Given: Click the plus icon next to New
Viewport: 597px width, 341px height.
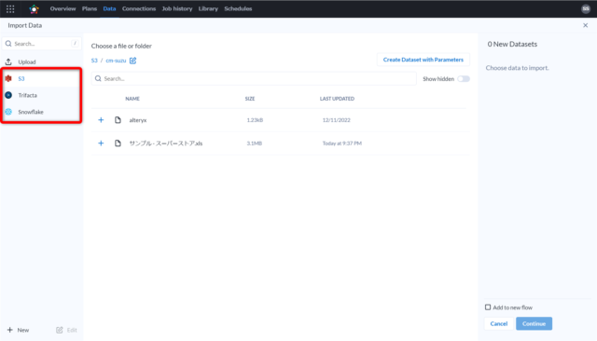Looking at the screenshot, I should point(10,330).
